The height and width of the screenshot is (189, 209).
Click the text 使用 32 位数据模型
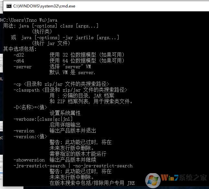[73, 55]
